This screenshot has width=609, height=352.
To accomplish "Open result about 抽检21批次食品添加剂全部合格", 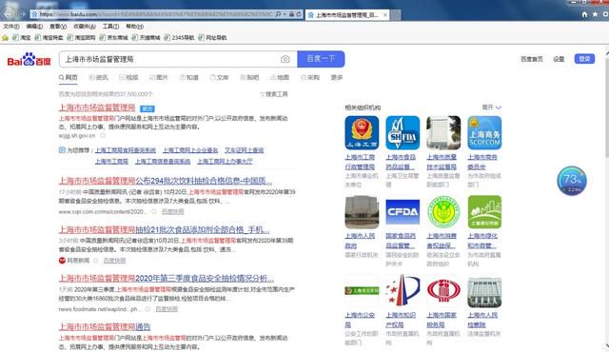I will click(x=164, y=229).
